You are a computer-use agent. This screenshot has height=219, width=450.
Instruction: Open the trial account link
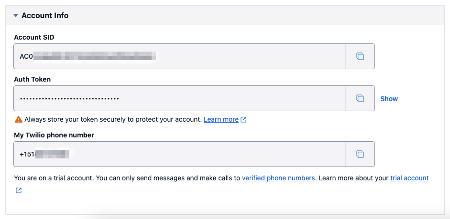pos(409,178)
